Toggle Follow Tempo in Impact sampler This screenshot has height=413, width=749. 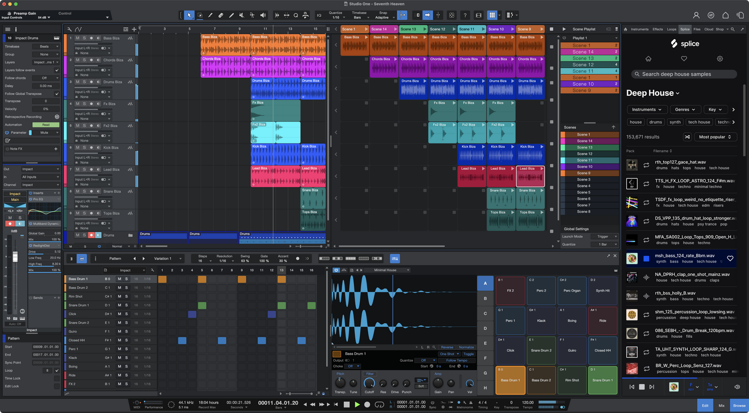[457, 360]
